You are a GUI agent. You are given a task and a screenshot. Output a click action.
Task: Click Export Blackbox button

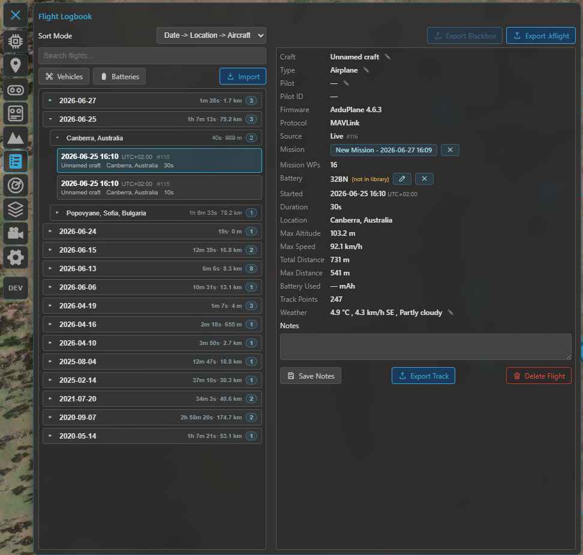(x=465, y=36)
